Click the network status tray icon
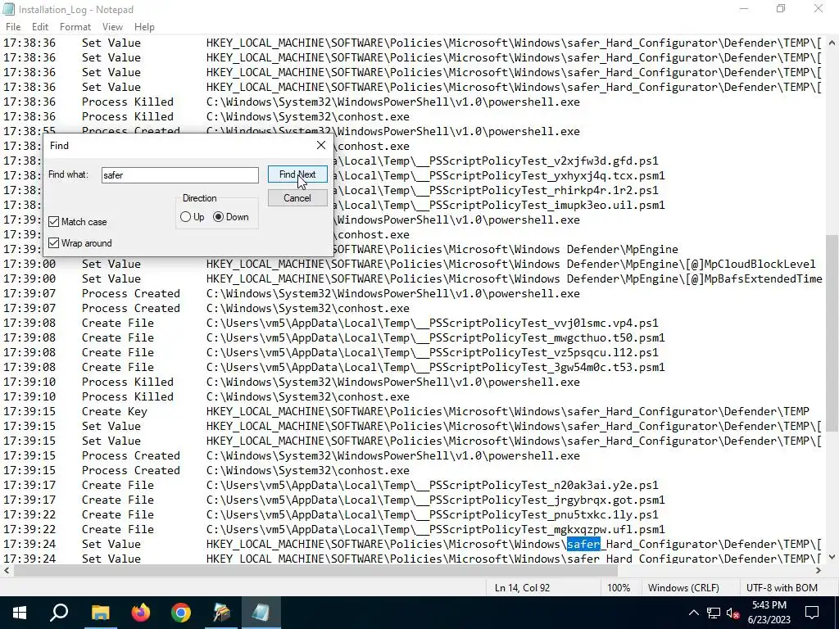839x629 pixels. (714, 613)
